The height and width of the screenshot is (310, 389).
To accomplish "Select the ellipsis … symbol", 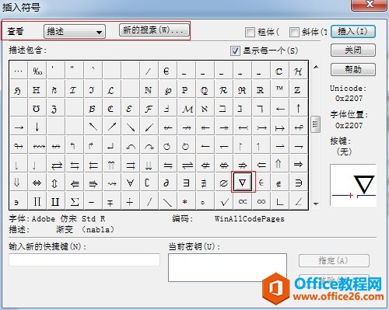I will coord(19,71).
